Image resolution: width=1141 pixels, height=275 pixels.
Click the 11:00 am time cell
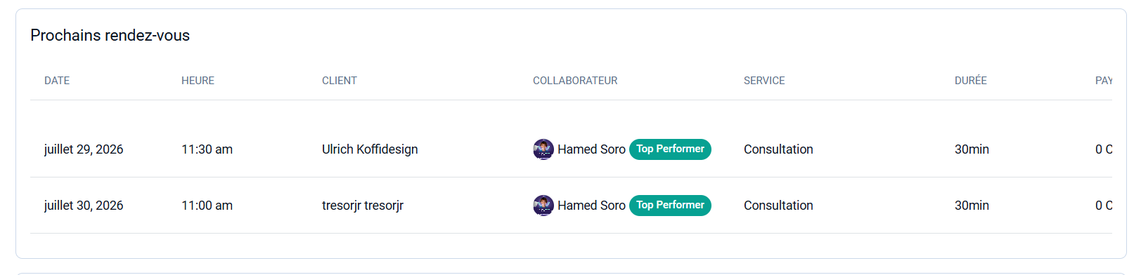tap(207, 206)
